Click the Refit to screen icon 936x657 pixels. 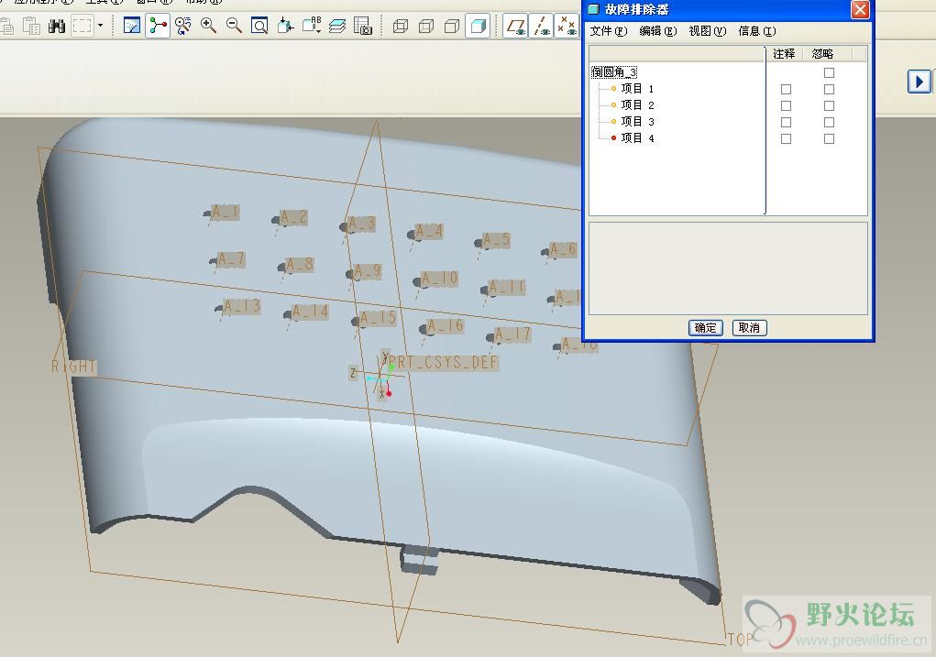(x=259, y=26)
